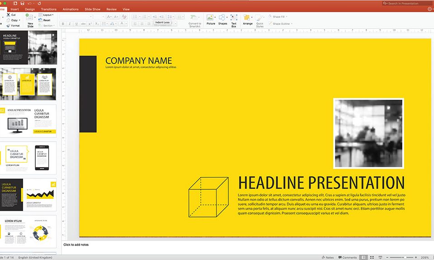Viewport: 434px width, 260px height.
Task: Open Quick Styles gallery
Action: [259, 21]
